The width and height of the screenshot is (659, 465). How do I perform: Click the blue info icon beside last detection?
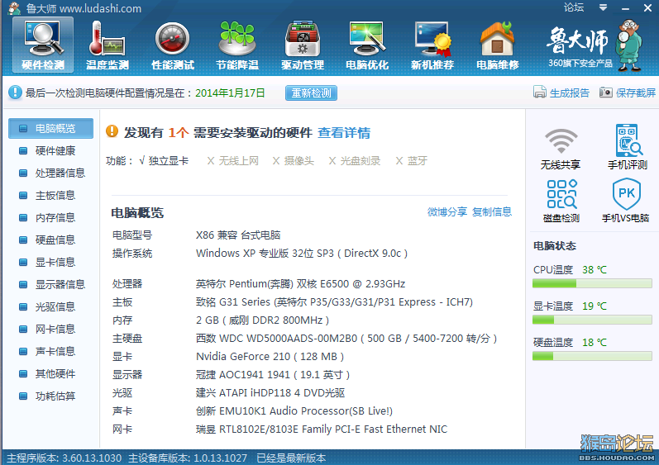click(x=15, y=93)
